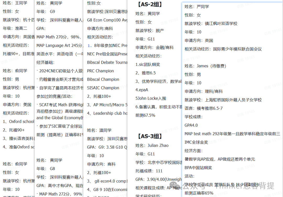Screen dimensions: 283x197
Task: Click the line '申请方向: 金融/商科'
Action: coord(155,48)
